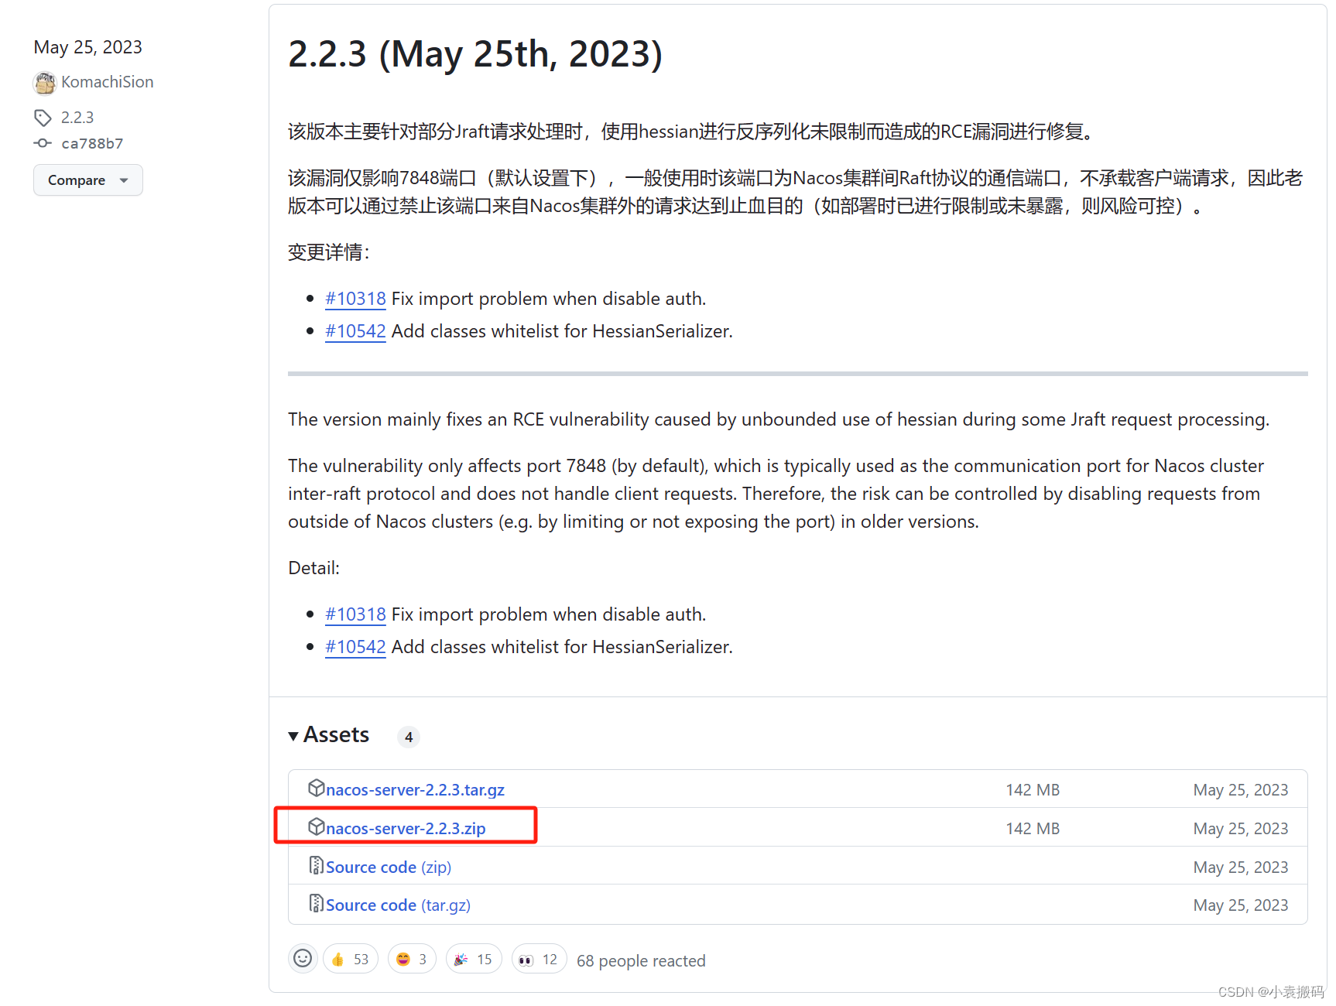
Task: Open commit ca788b7
Action: (92, 143)
